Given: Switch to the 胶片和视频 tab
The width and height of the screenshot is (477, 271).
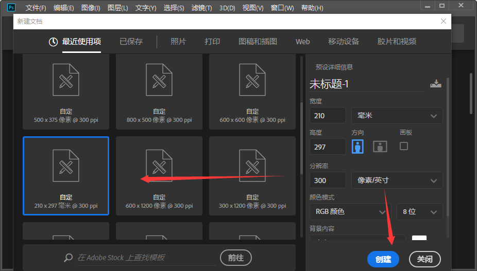Looking at the screenshot, I should [x=397, y=42].
